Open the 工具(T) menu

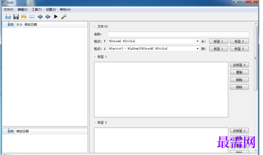(x=37, y=9)
